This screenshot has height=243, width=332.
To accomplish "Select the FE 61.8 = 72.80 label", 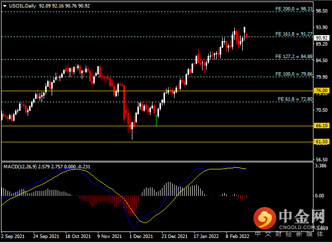I will pyautogui.click(x=295, y=99).
